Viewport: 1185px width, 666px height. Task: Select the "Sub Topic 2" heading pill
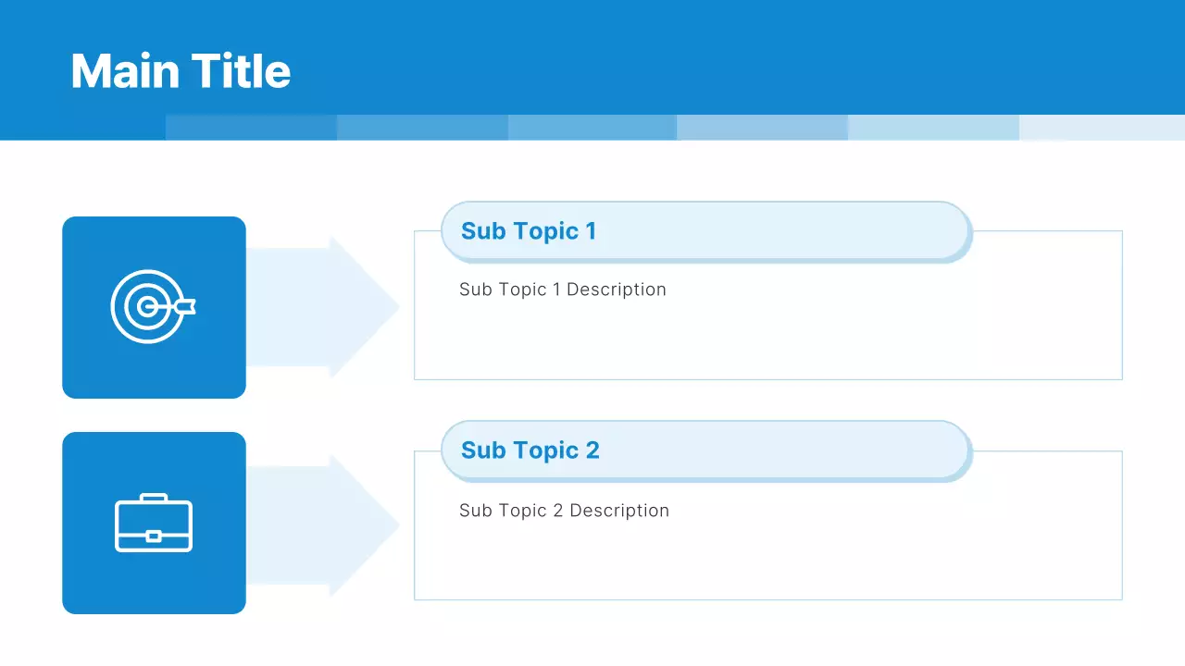pos(705,450)
